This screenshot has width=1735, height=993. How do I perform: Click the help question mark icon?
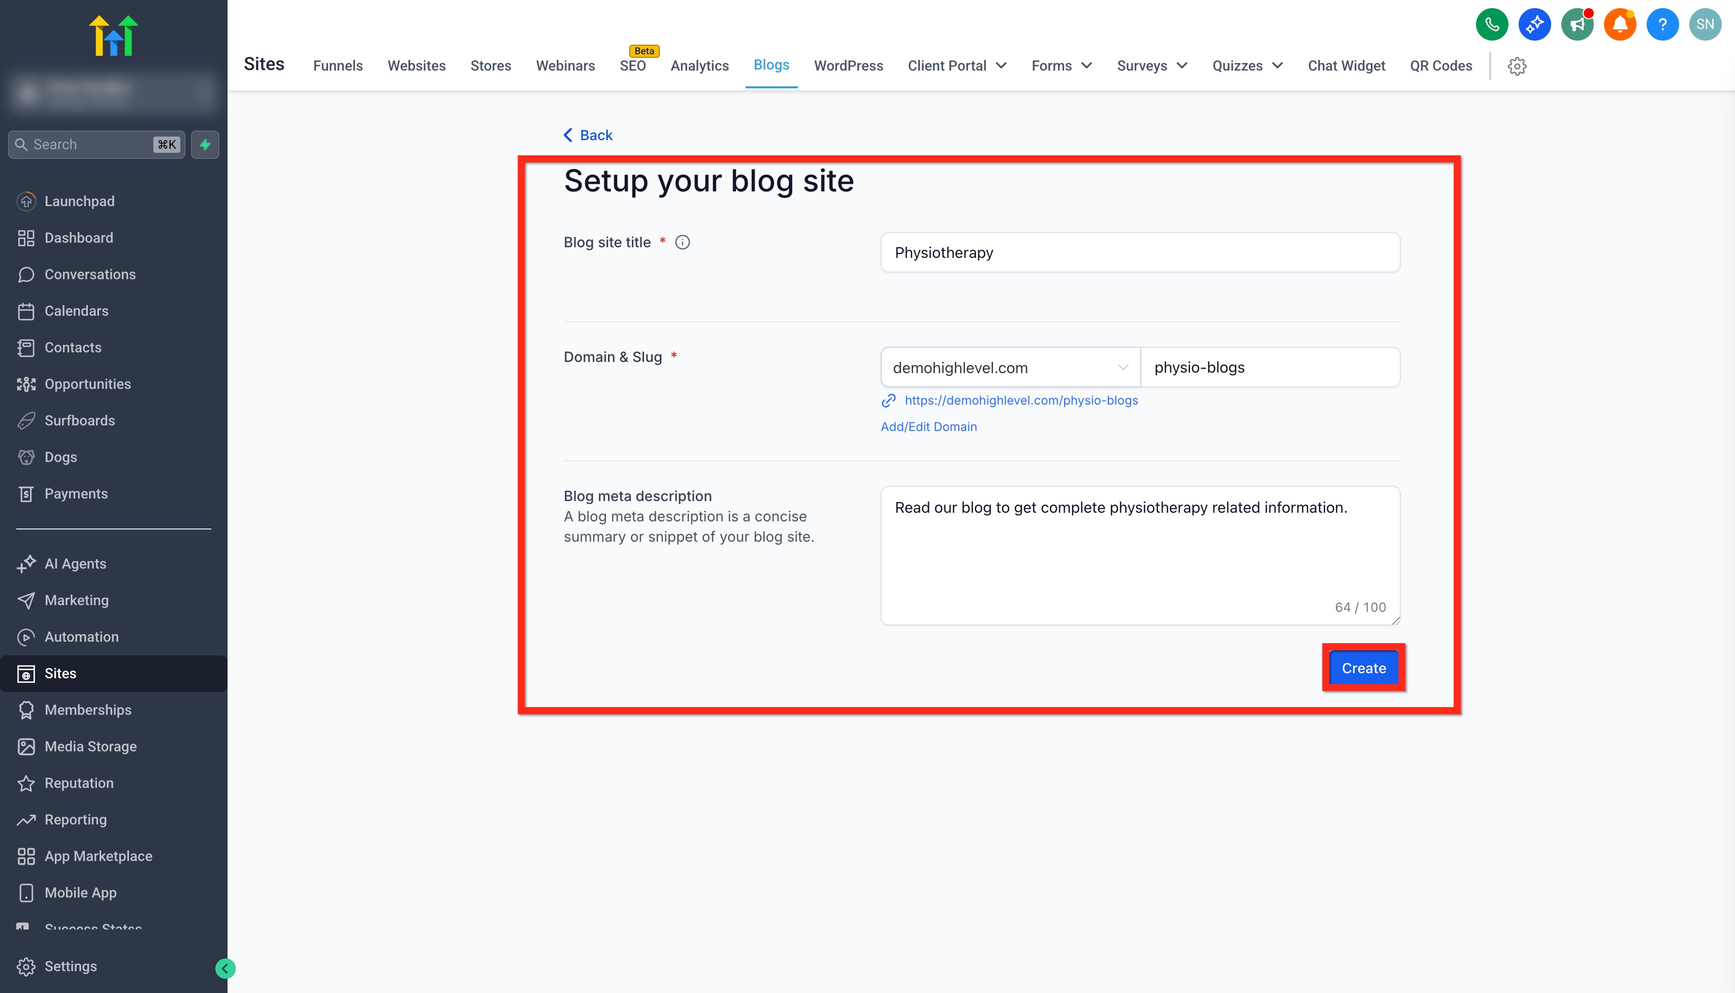click(1662, 24)
